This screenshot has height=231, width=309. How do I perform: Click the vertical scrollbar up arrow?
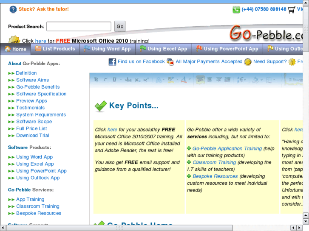point(306,3)
